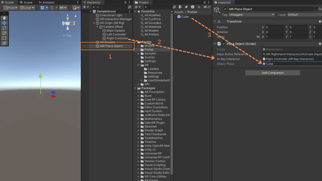322x181 pixels.
Task: Select the Rect Transform tool
Action: click(4, 38)
